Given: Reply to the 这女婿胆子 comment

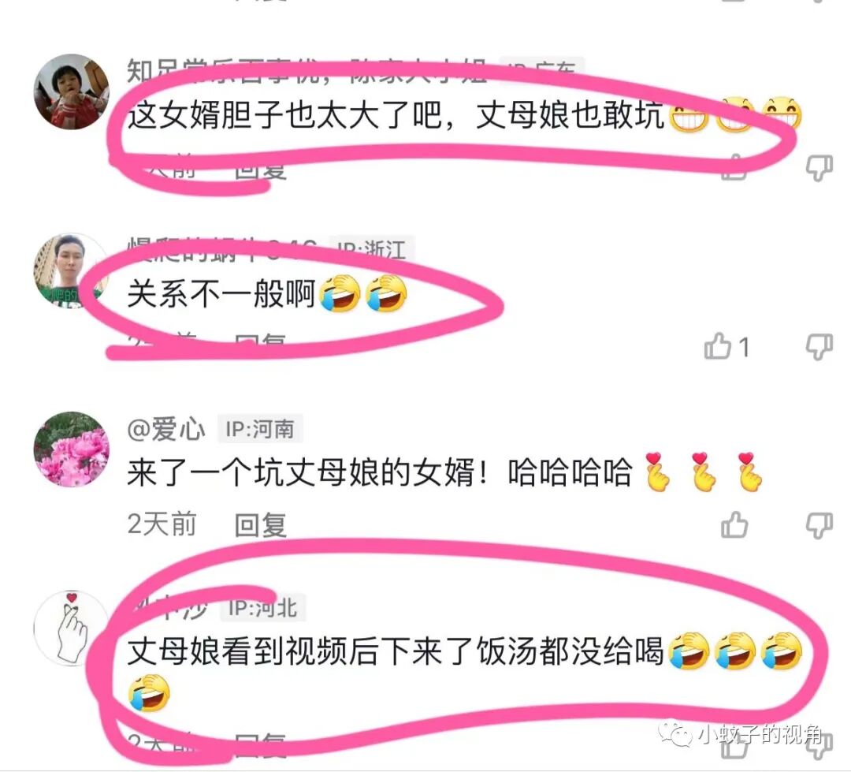Looking at the screenshot, I should coord(260,169).
